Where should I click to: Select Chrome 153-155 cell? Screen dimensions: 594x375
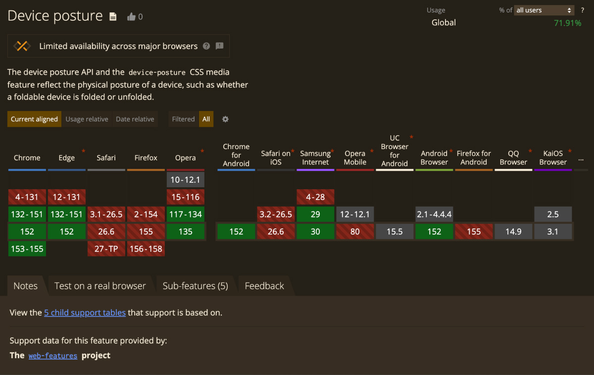[27, 249]
